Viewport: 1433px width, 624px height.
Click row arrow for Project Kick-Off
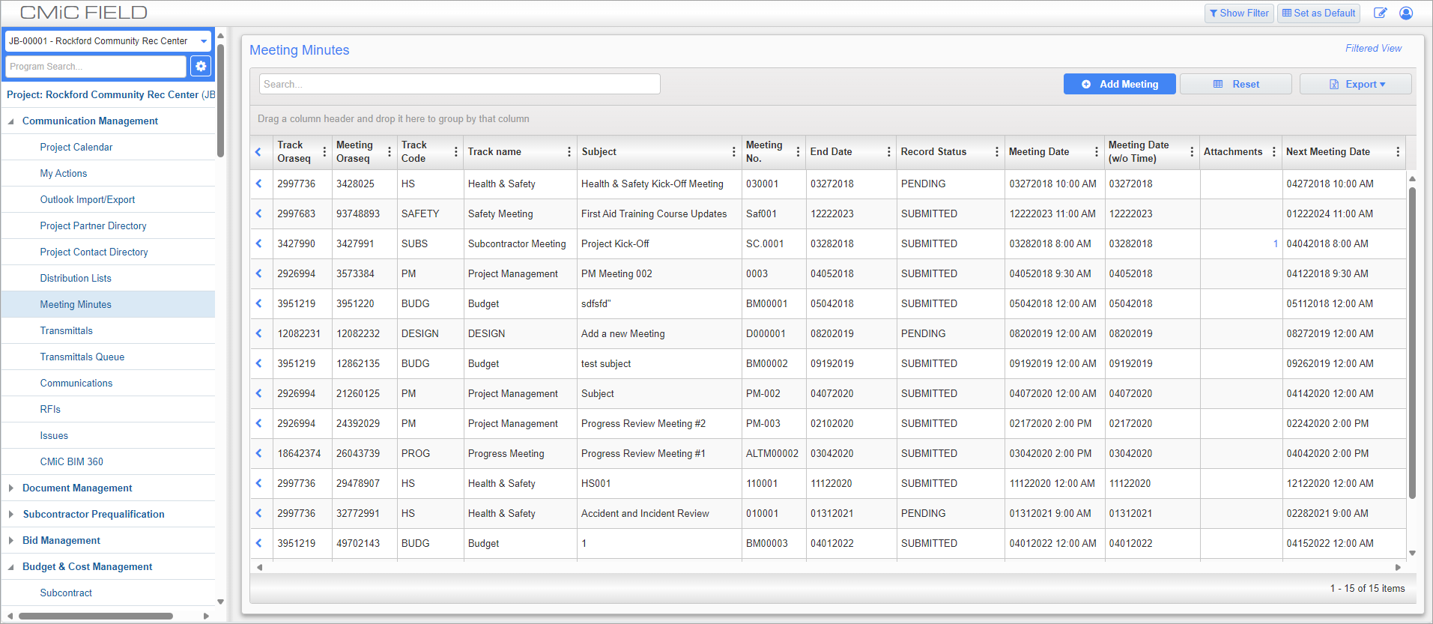pos(259,243)
